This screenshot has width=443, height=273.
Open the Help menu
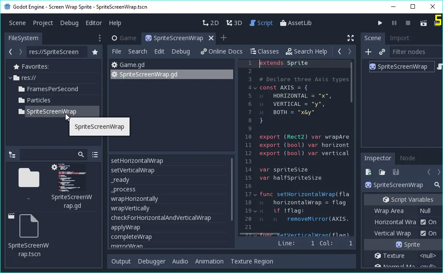point(115,23)
